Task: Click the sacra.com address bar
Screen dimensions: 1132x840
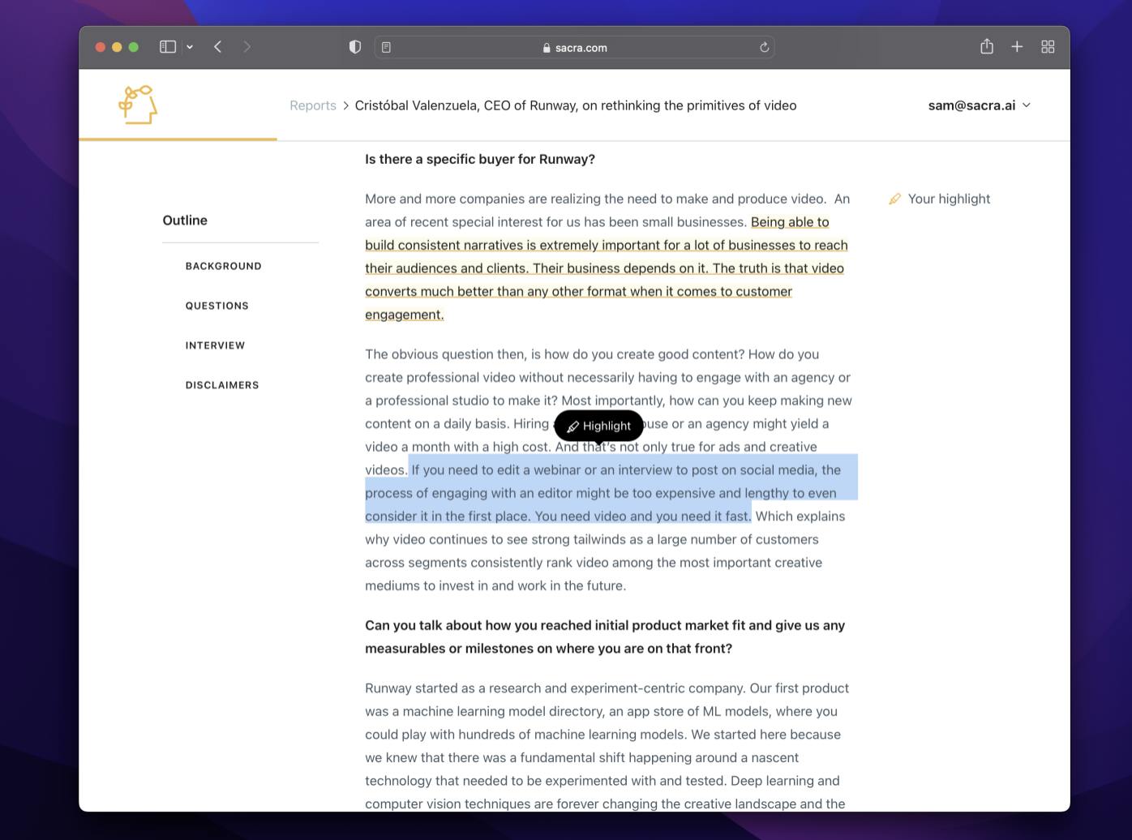Action: pos(574,47)
